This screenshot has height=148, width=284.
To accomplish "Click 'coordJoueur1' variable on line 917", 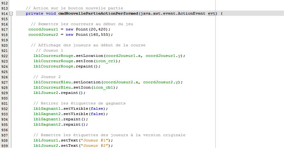I will click(43, 29).
